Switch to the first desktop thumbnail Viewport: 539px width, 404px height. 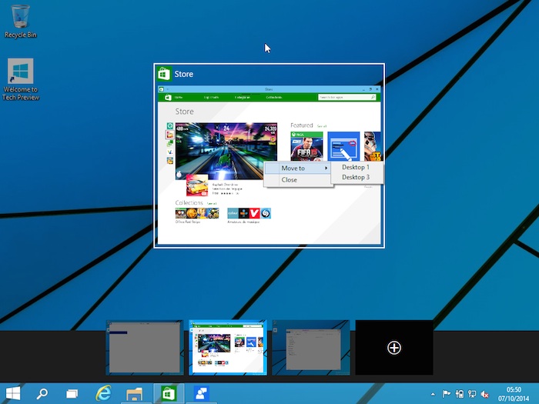click(x=143, y=348)
